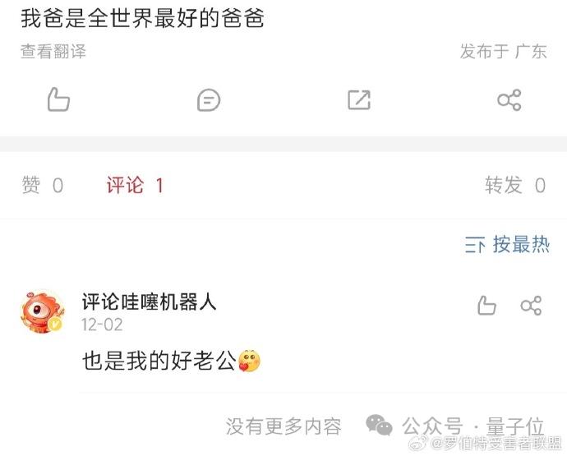567x456 pixels.
Task: Open the username 评论哇噻机器人
Action: (149, 302)
